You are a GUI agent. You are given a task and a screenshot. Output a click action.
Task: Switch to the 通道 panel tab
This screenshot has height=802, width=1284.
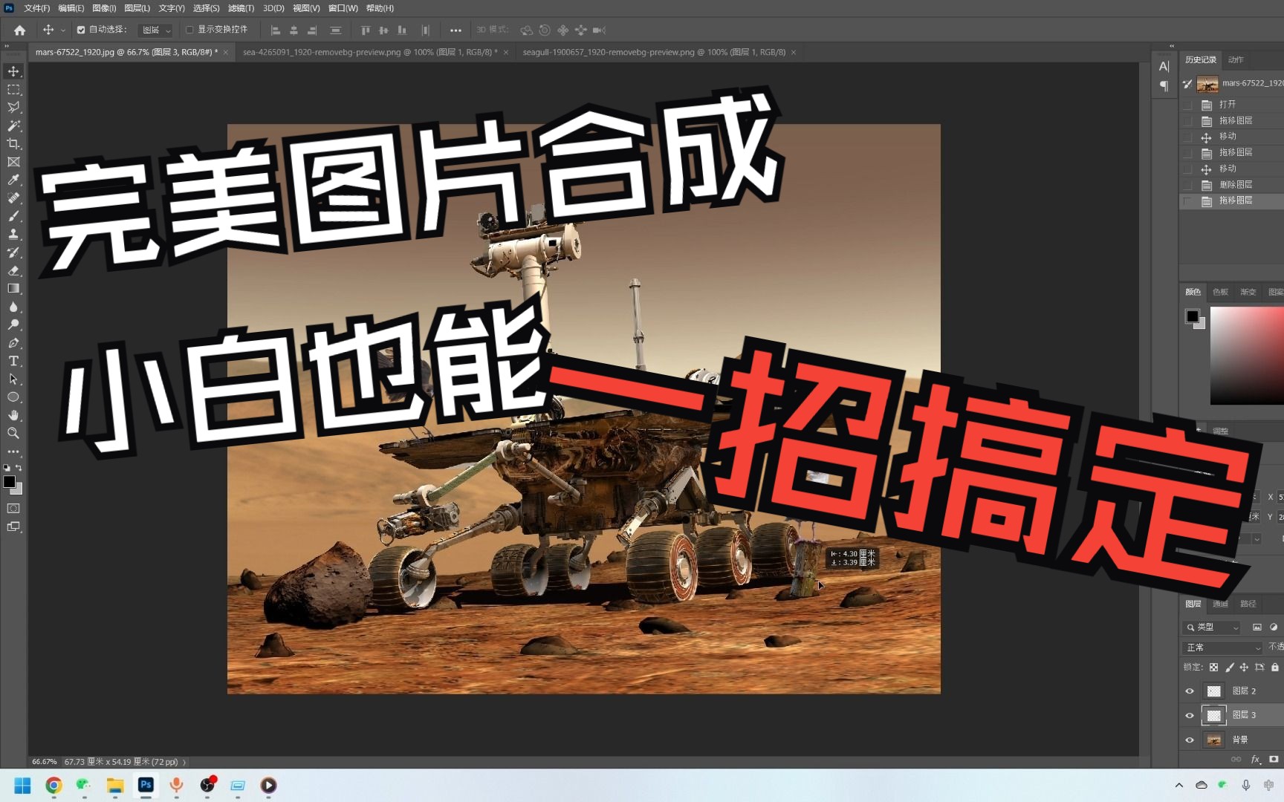[1219, 604]
